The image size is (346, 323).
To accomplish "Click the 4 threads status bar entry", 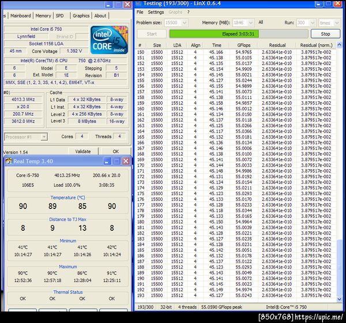I will [187, 307].
